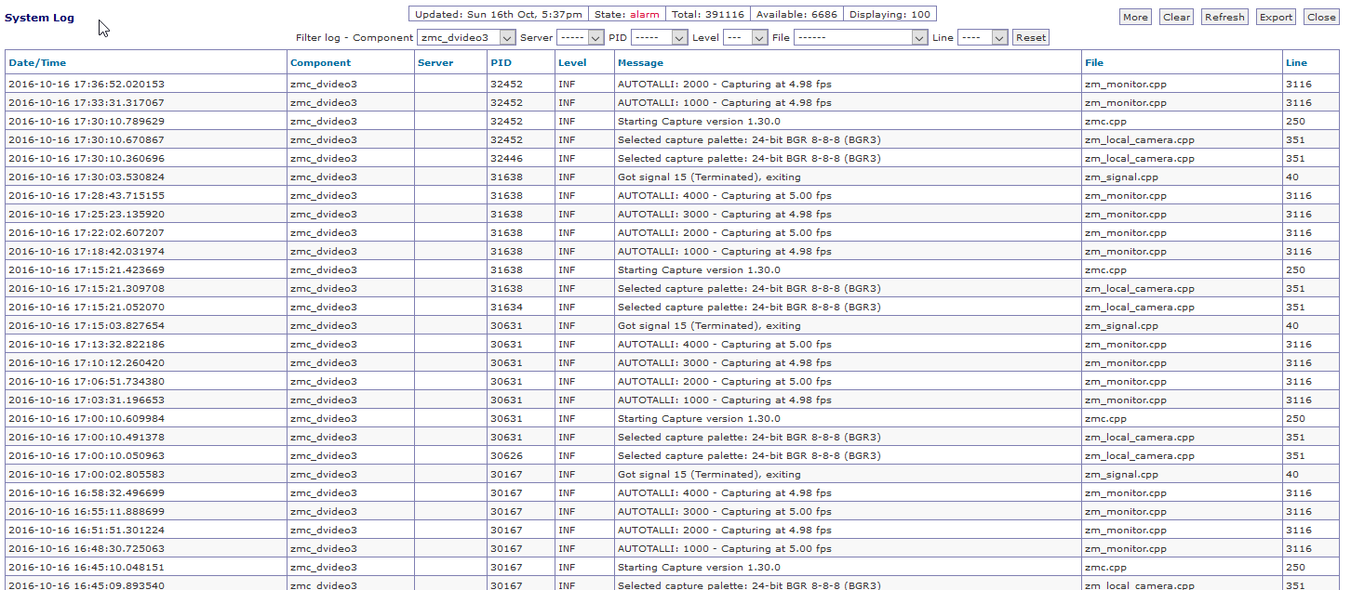Click 'Selected capture palette' message at 17:30:10.670867
1351x590 pixels.
pyautogui.click(x=749, y=140)
